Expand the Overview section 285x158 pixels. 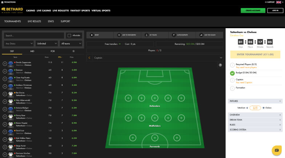pyautogui.click(x=255, y=115)
